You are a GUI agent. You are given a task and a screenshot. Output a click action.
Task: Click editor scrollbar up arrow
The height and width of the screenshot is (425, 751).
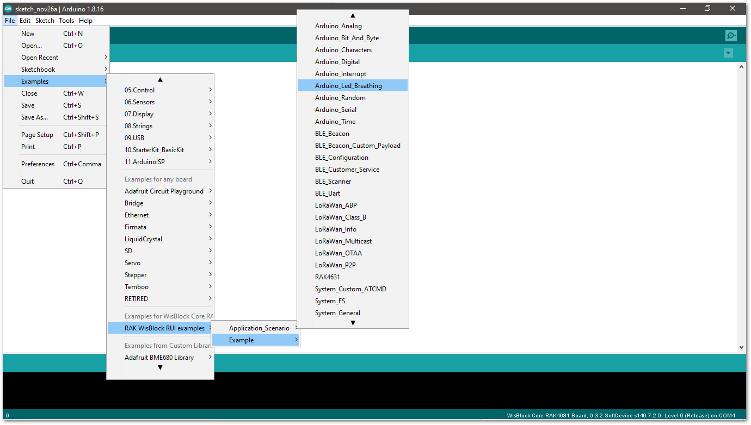[x=741, y=67]
